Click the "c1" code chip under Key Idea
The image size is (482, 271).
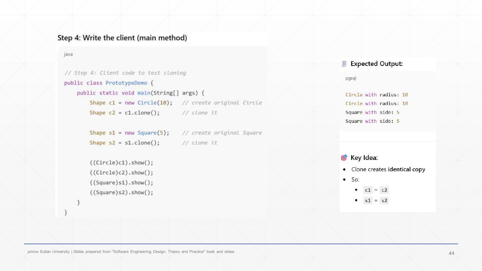click(368, 190)
